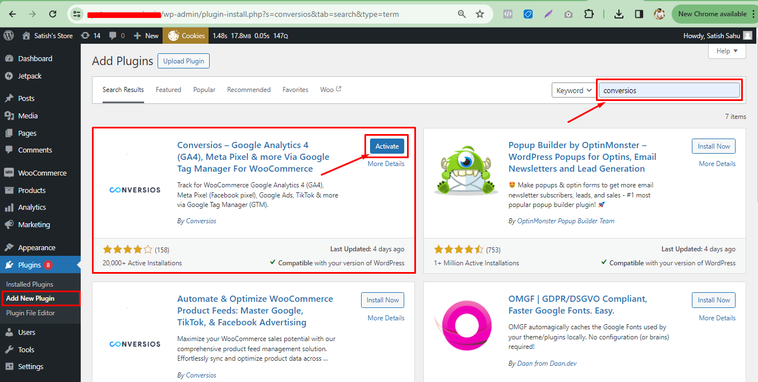The image size is (758, 382).
Task: Click Install Now for OMGF plugin
Action: [x=714, y=300]
